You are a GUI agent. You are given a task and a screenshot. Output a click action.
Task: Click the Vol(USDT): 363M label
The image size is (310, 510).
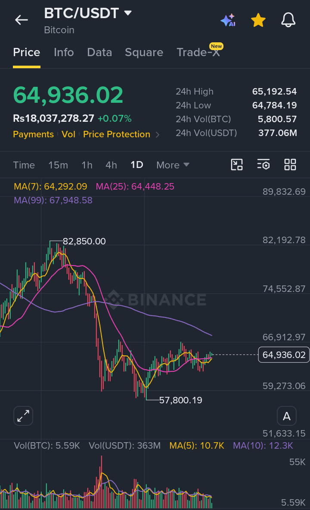click(125, 446)
